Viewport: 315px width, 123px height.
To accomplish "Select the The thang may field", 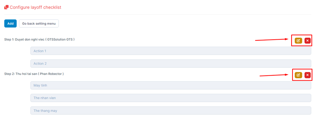I will [171, 110].
